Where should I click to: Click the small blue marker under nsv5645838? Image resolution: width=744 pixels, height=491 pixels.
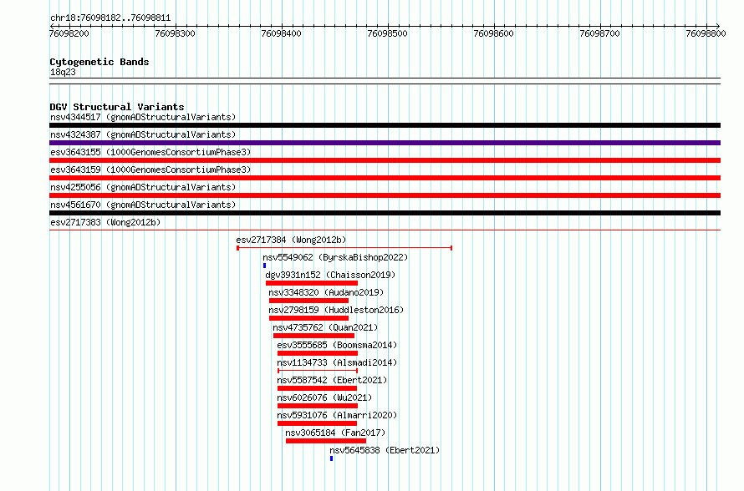(331, 458)
